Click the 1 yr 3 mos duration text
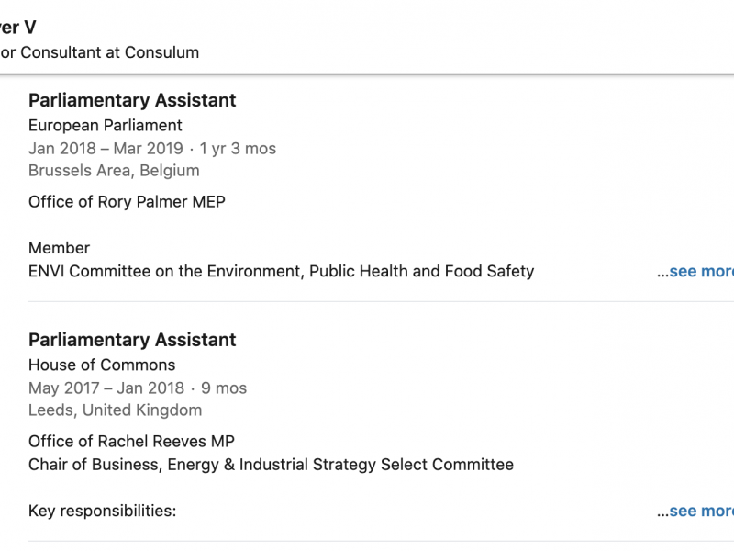Viewport: 734px width, 551px height. point(238,149)
